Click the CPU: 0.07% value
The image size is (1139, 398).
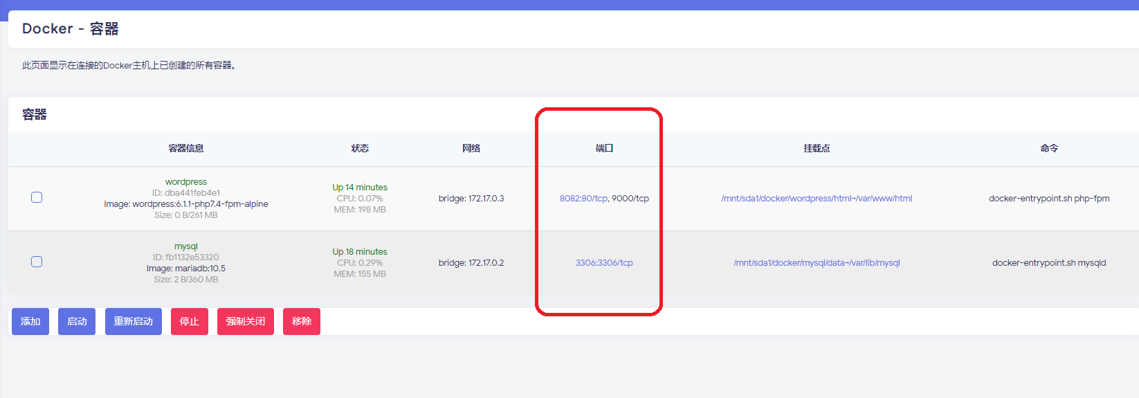[360, 199]
